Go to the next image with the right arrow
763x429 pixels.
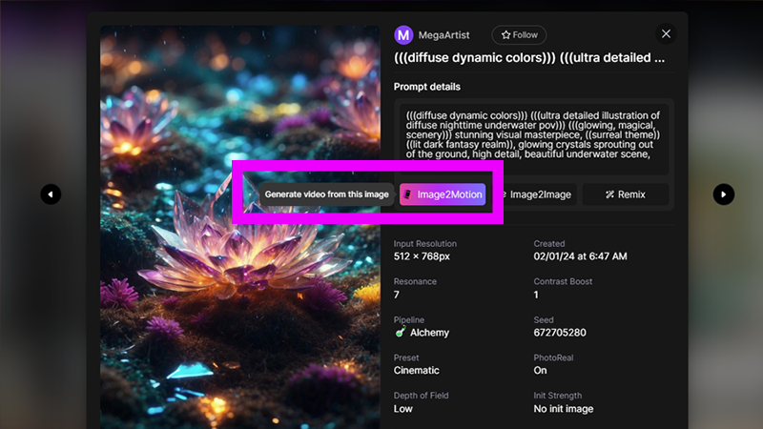pos(724,194)
